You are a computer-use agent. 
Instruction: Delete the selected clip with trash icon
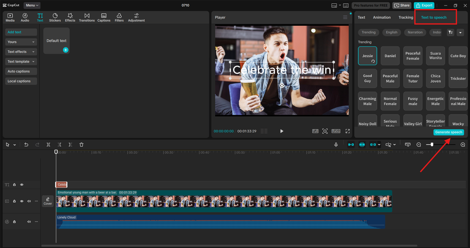coord(82,145)
